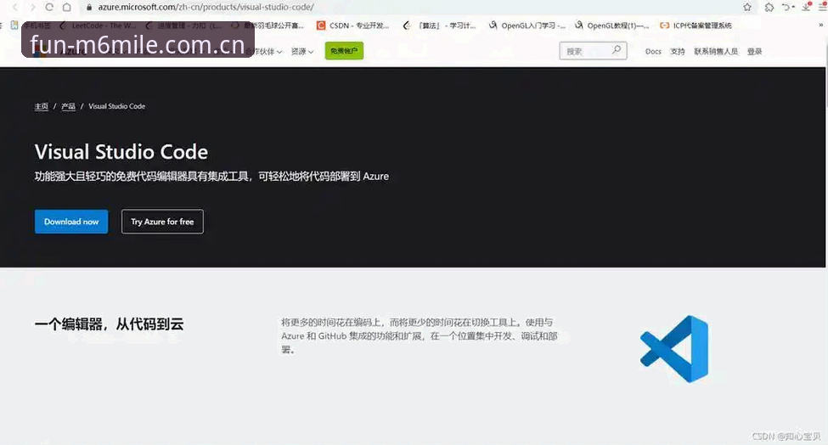Open the 支持 link in header
The height and width of the screenshot is (445, 828).
678,51
